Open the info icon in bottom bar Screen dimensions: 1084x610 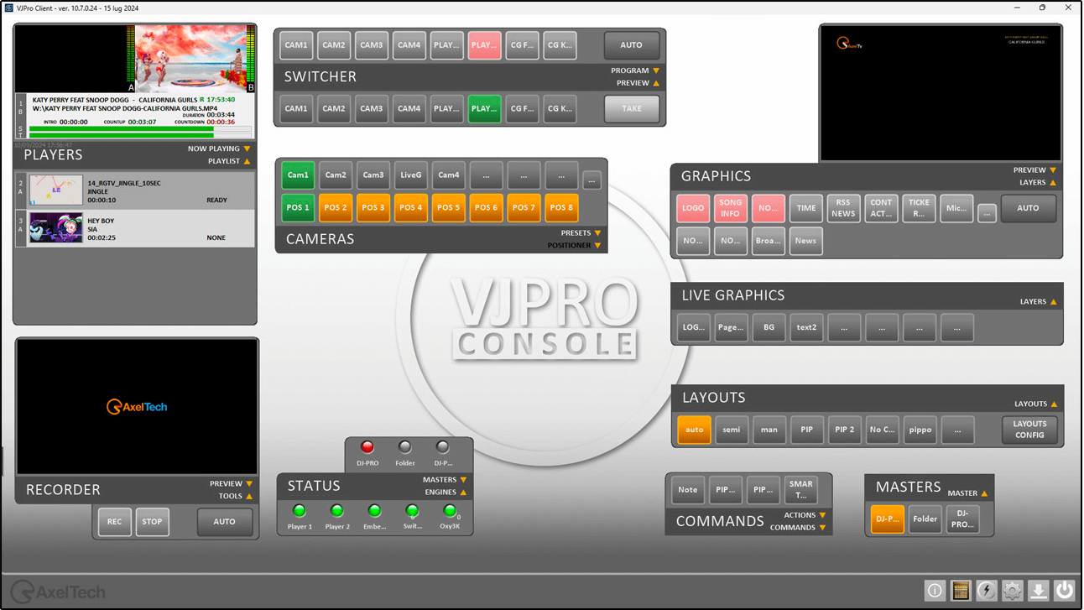click(x=935, y=591)
